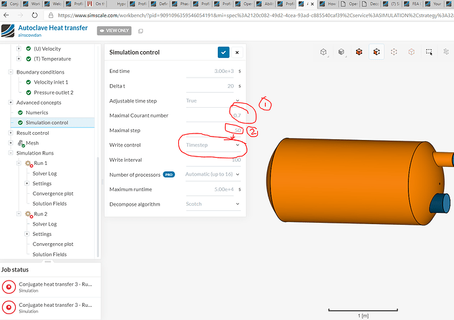Switch to the 'How' browser tab

328,4
